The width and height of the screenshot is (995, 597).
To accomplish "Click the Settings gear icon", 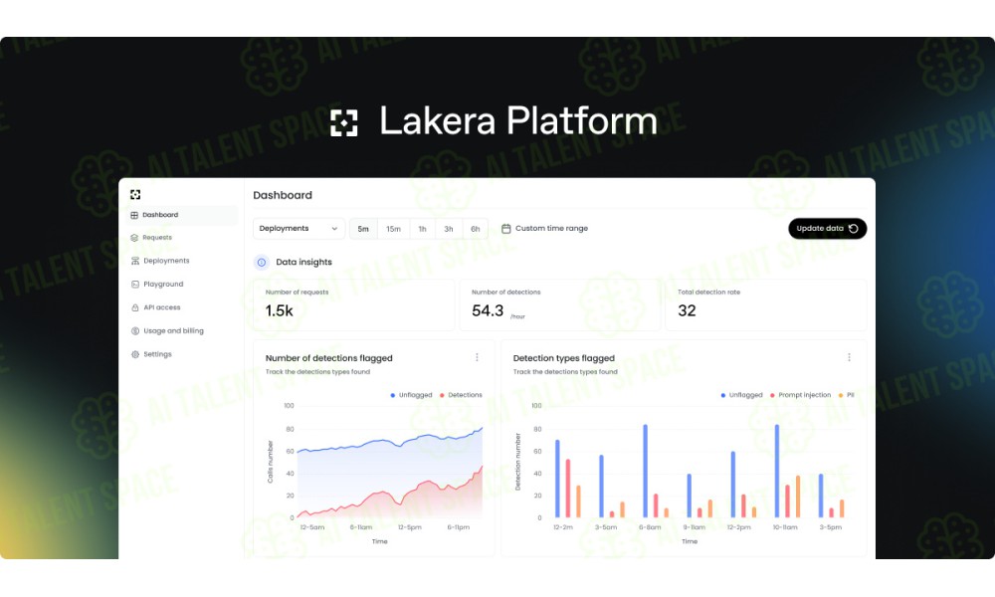I will (x=134, y=354).
